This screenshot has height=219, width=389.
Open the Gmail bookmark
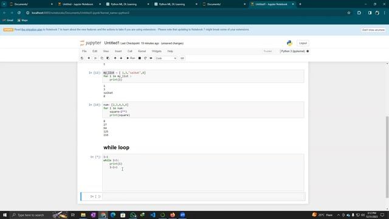point(8,20)
